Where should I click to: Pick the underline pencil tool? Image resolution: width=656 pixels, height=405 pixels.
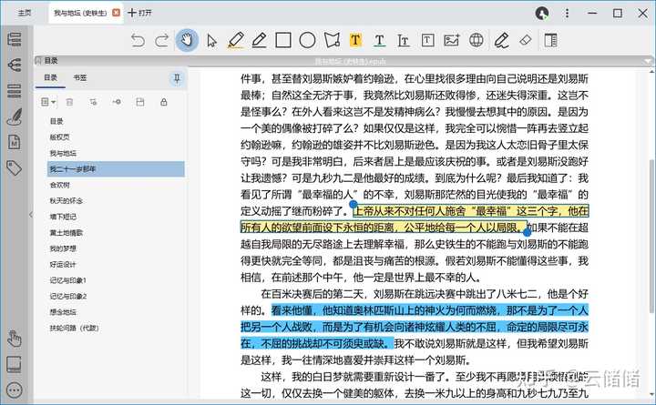[260, 41]
